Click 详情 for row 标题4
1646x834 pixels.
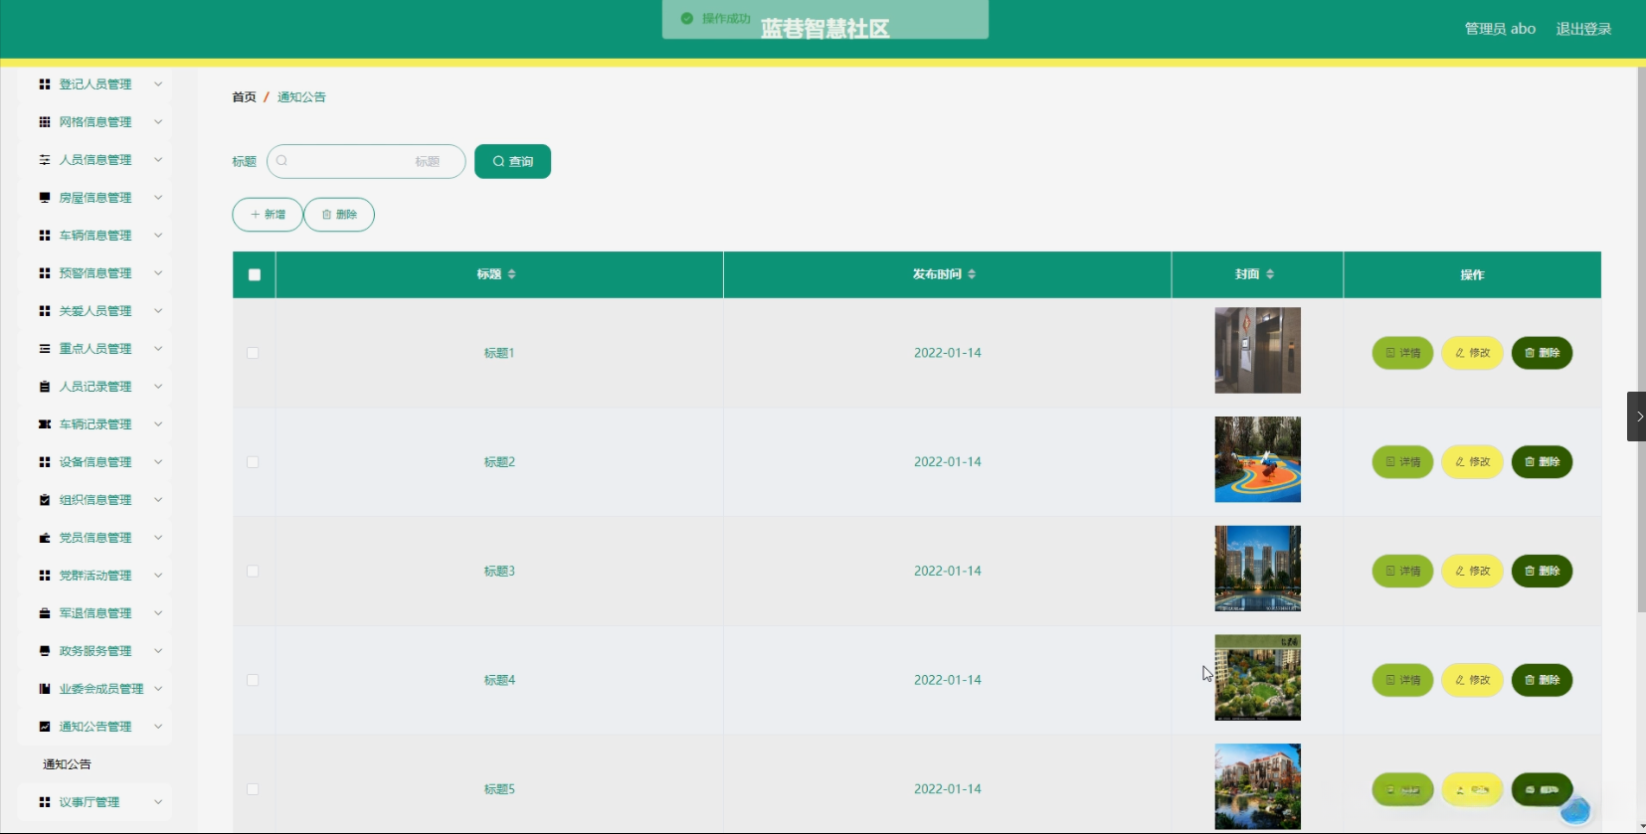tap(1402, 681)
